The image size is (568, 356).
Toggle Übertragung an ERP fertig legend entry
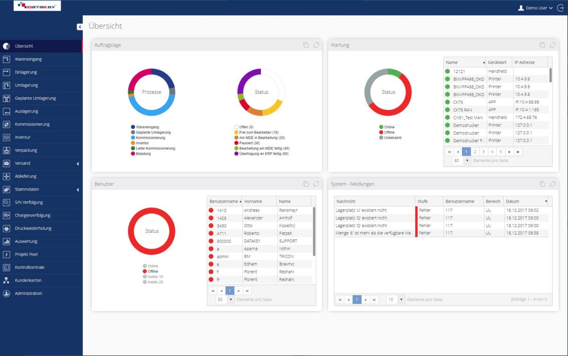coord(261,154)
